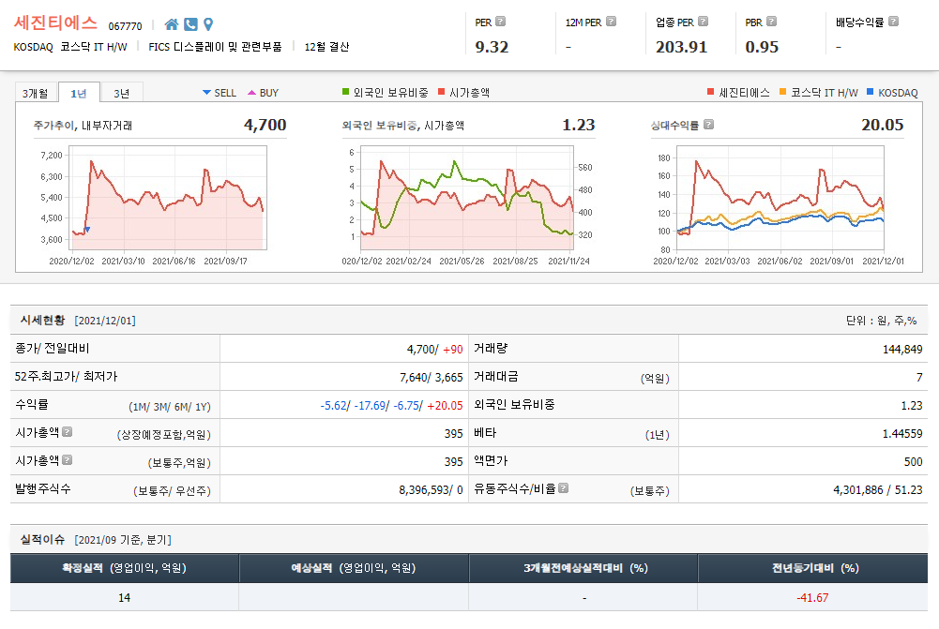Click the map location pin icon
The image size is (939, 629).
pyautogui.click(x=208, y=24)
